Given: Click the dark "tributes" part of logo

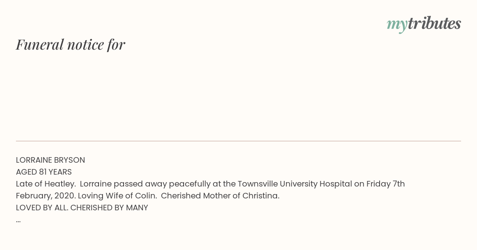Looking at the screenshot, I should [434, 23].
